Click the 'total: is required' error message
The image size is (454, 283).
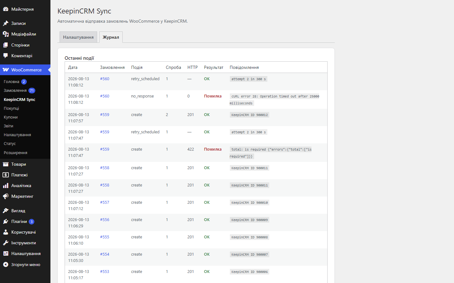pyautogui.click(x=271, y=153)
